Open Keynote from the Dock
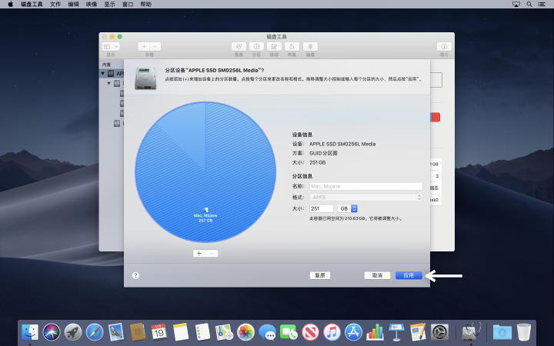This screenshot has width=554, height=346. (396, 332)
